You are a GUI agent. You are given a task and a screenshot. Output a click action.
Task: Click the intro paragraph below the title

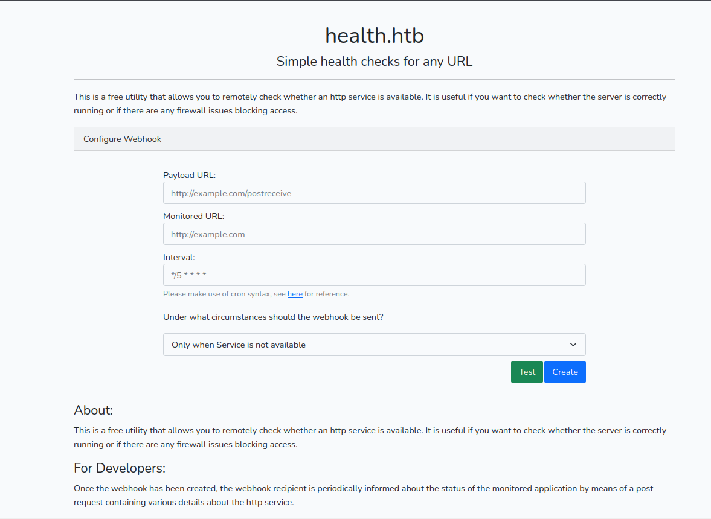pos(370,104)
